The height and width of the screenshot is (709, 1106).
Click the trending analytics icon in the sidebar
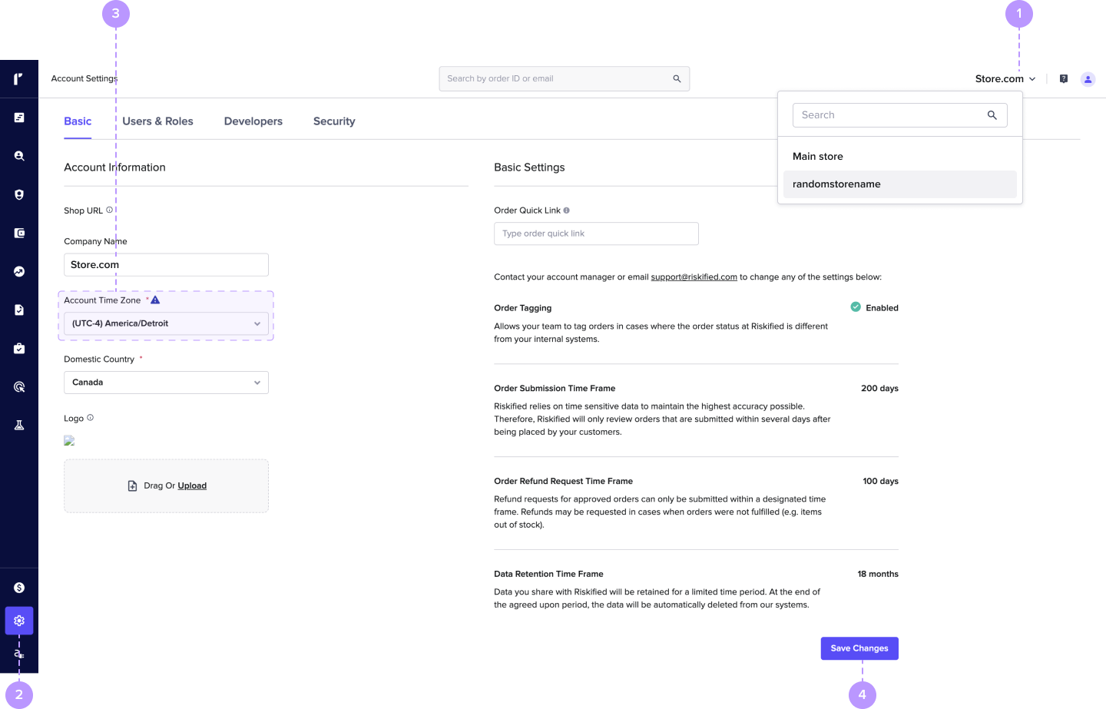(19, 271)
